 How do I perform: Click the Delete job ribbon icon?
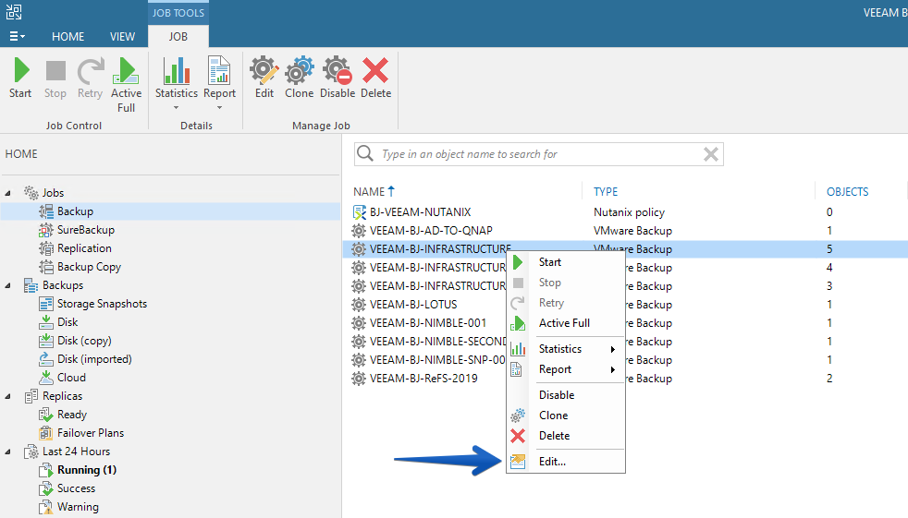point(375,78)
